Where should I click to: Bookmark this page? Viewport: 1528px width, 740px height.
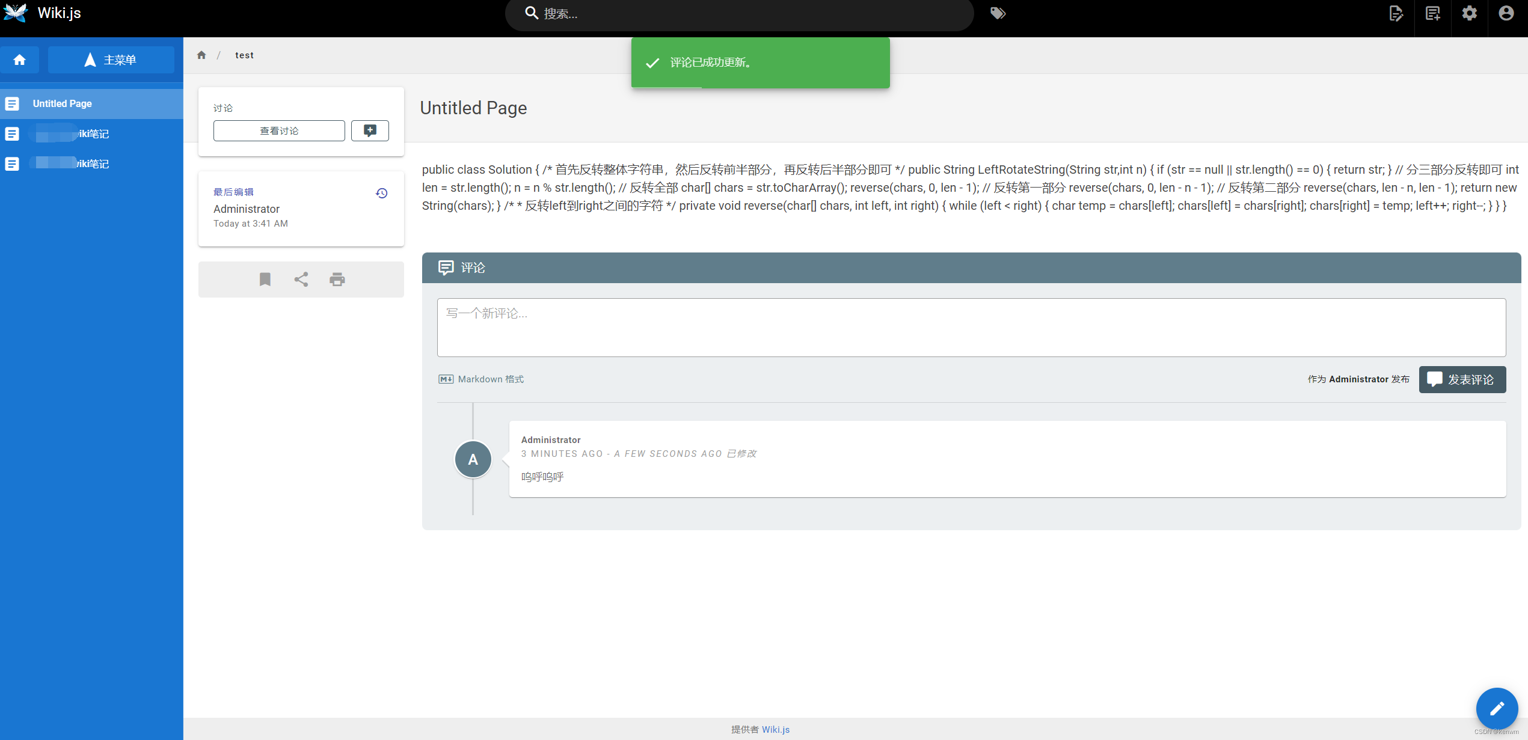tap(265, 280)
